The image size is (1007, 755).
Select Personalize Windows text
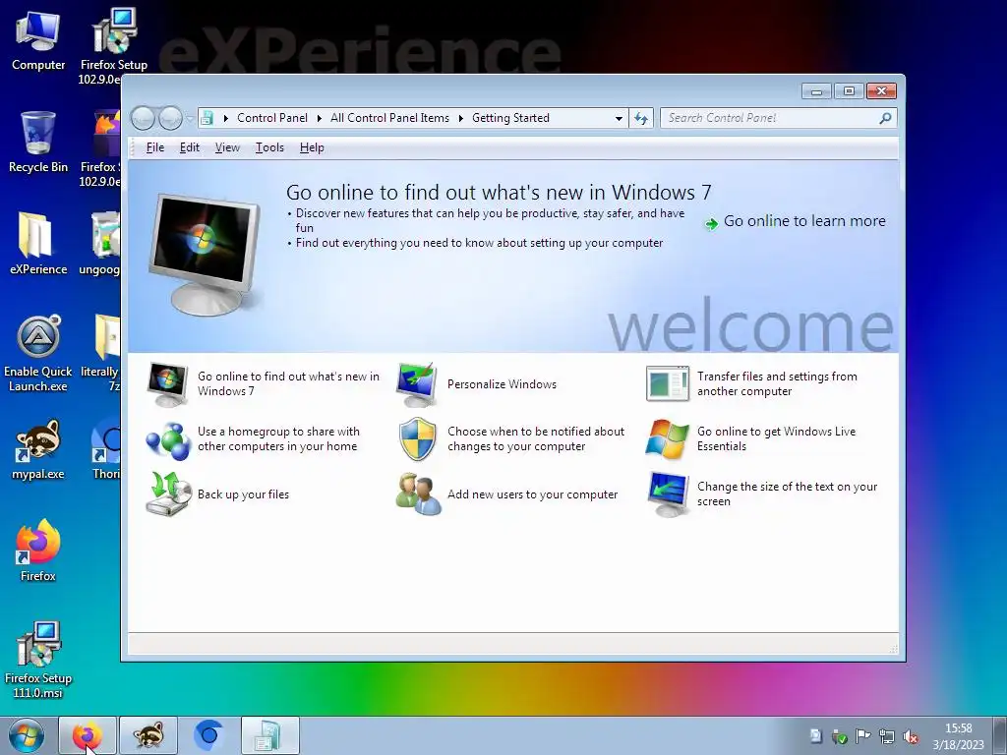(x=502, y=384)
